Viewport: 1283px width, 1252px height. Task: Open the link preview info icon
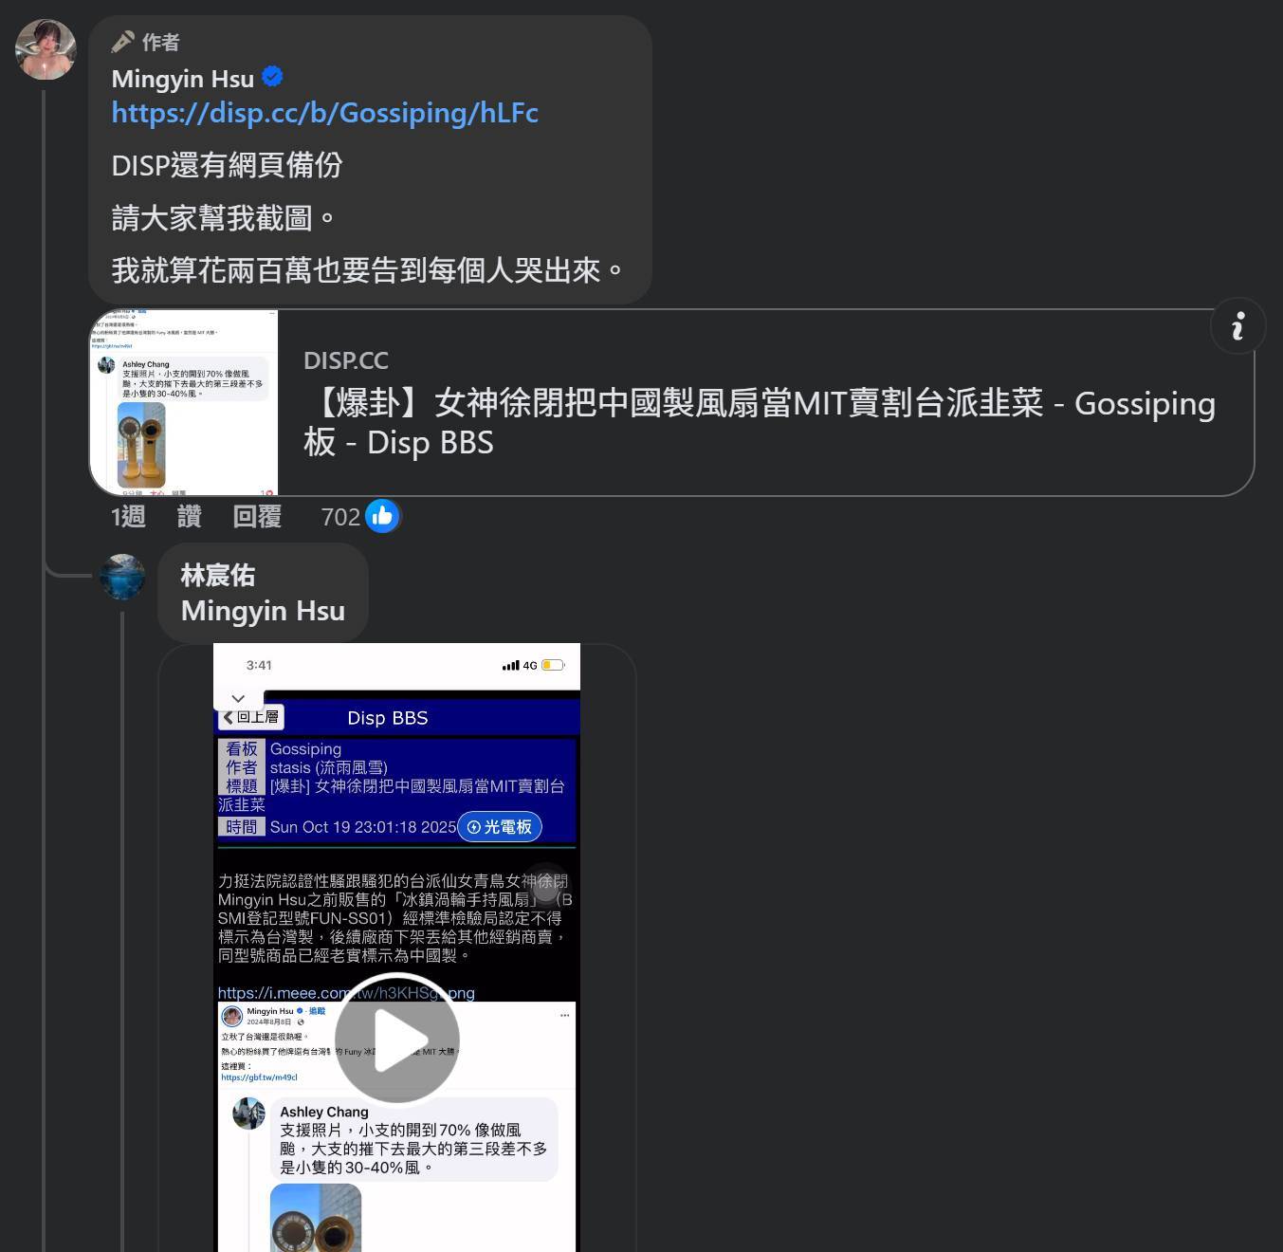[x=1237, y=326]
